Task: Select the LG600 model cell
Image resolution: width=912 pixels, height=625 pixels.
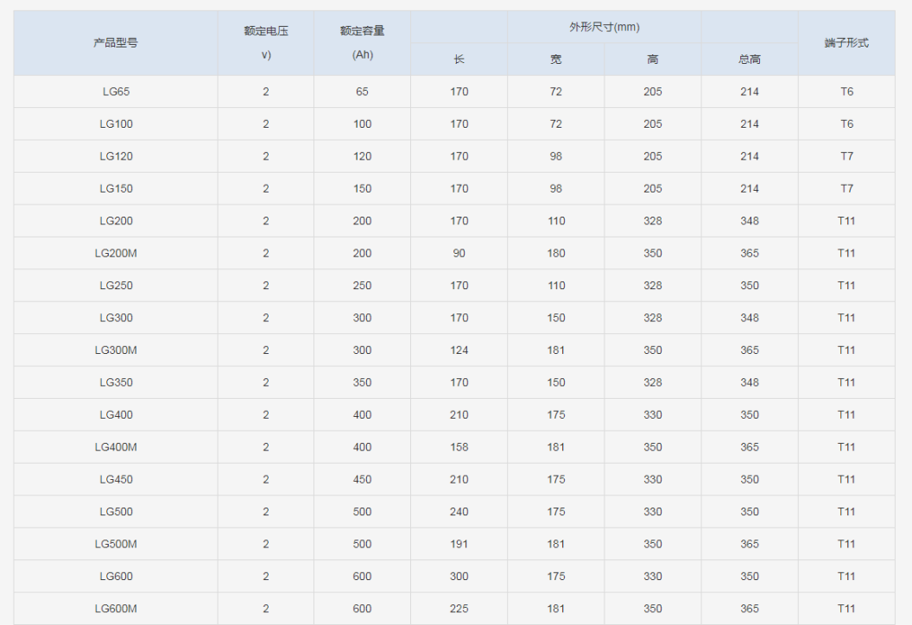Action: (x=116, y=576)
